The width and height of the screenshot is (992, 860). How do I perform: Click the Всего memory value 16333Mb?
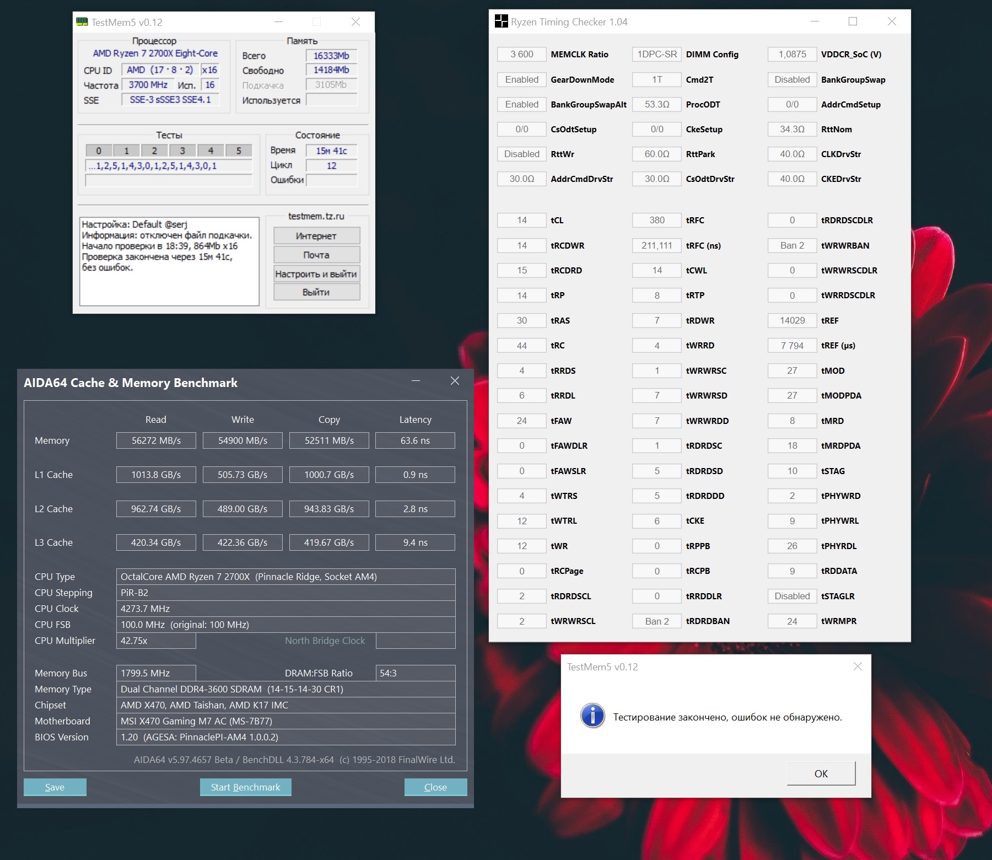click(x=331, y=56)
